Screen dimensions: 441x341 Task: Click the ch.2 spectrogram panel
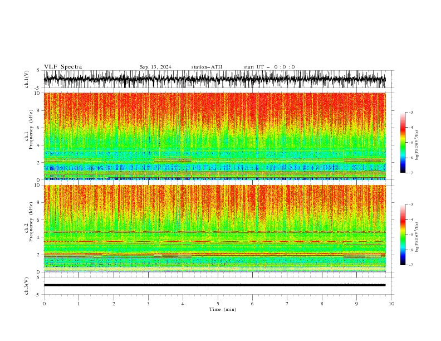(214, 228)
